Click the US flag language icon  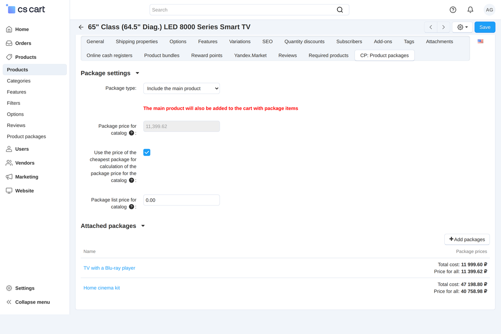click(x=481, y=41)
